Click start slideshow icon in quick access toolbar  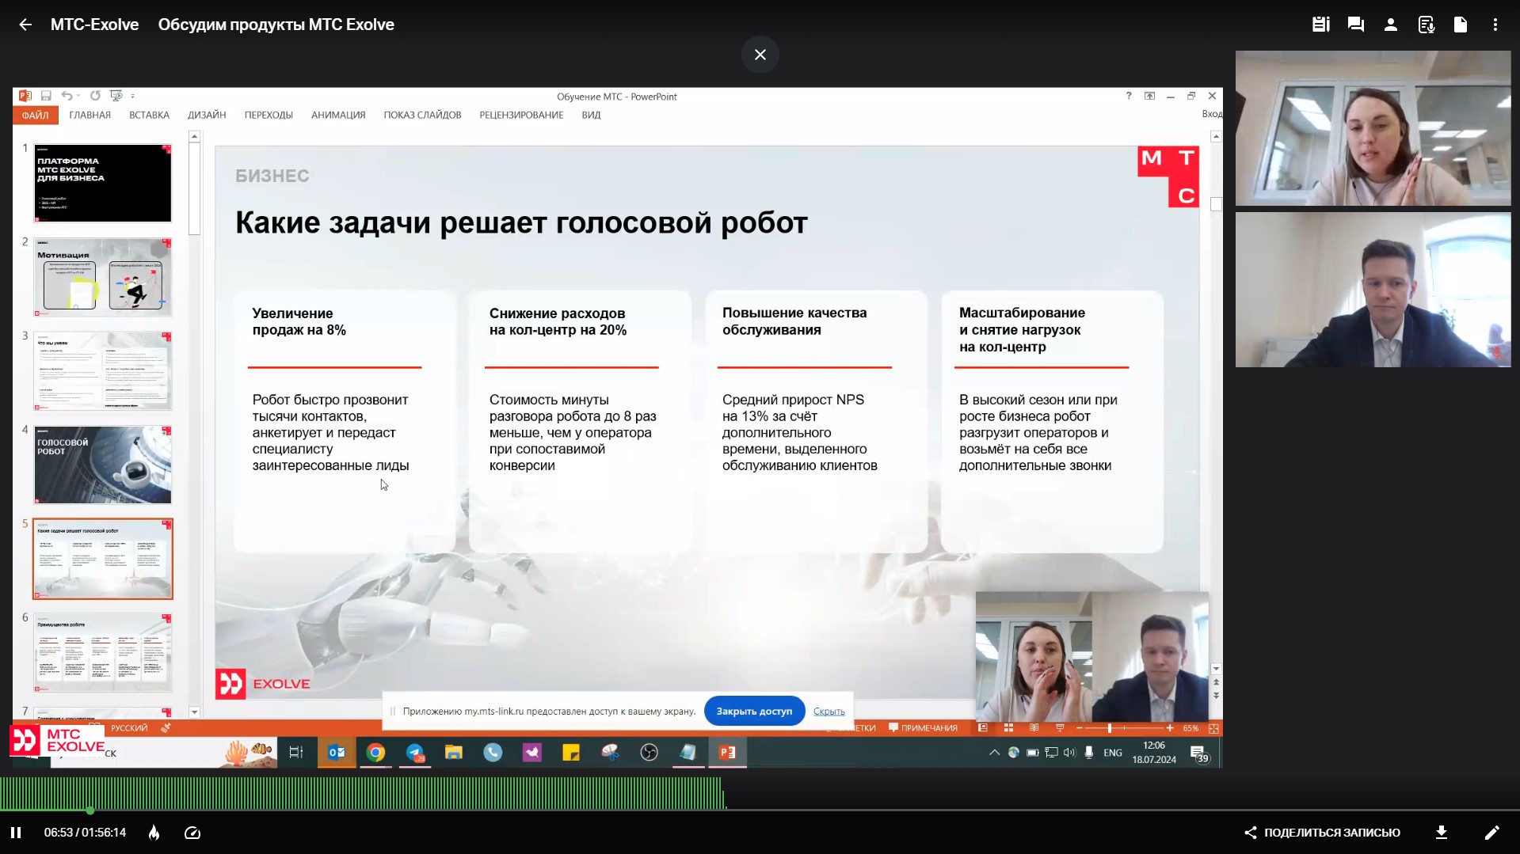tap(116, 96)
